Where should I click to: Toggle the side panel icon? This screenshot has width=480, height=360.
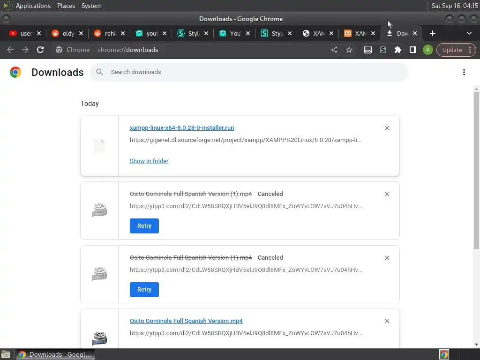(412, 50)
